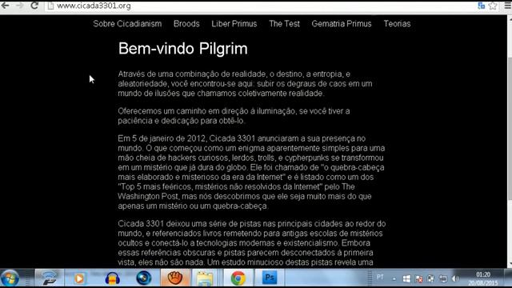Viewport: 512px width, 288px height.
Task: Click the paragraph starting 'Através de uma combinação'
Action: click(x=245, y=83)
